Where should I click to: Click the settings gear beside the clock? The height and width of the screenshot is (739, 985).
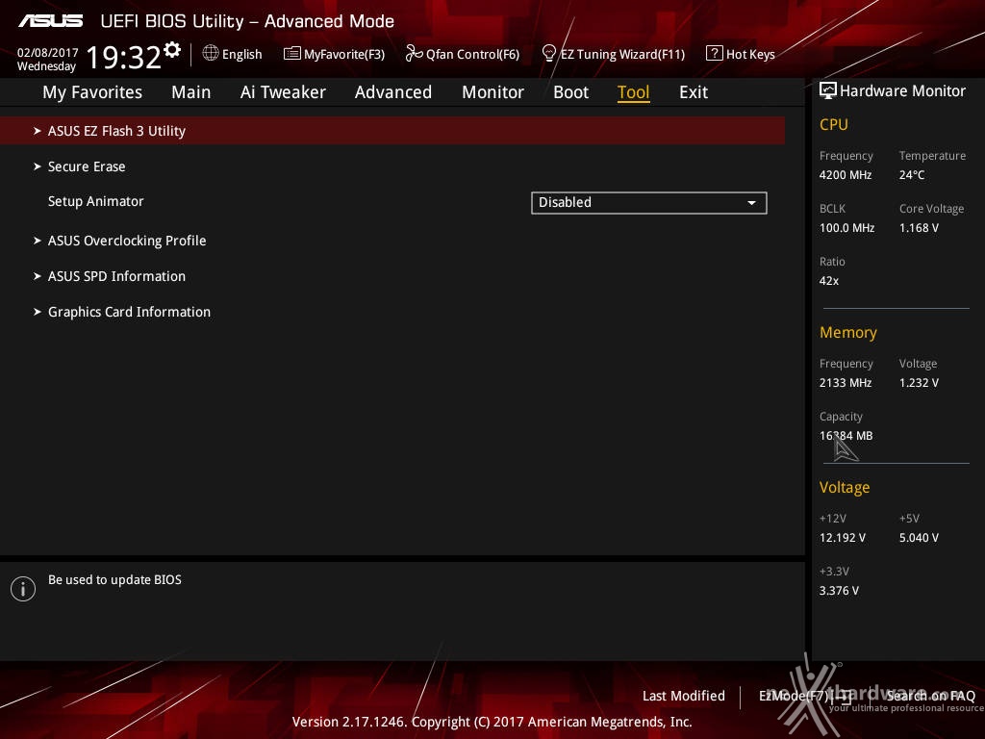(x=172, y=50)
